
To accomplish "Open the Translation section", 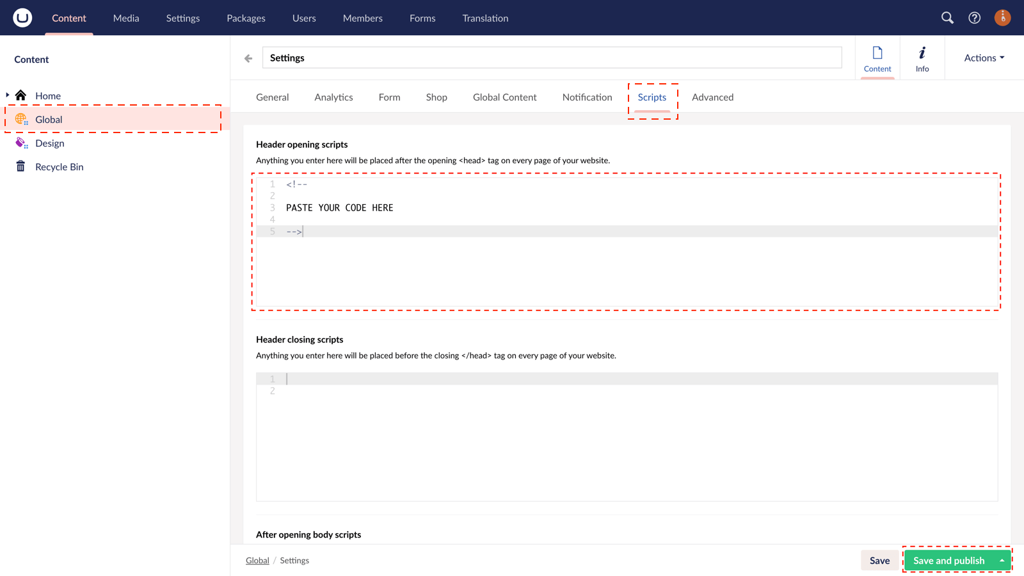I will pyautogui.click(x=484, y=18).
